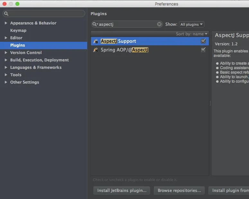Select the Plugins settings page
The width and height of the screenshot is (249, 199).
coord(43,45)
